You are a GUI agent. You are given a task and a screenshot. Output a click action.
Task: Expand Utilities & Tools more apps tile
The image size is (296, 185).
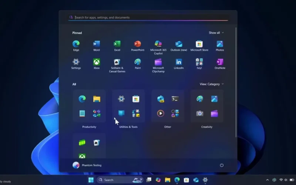point(136,114)
